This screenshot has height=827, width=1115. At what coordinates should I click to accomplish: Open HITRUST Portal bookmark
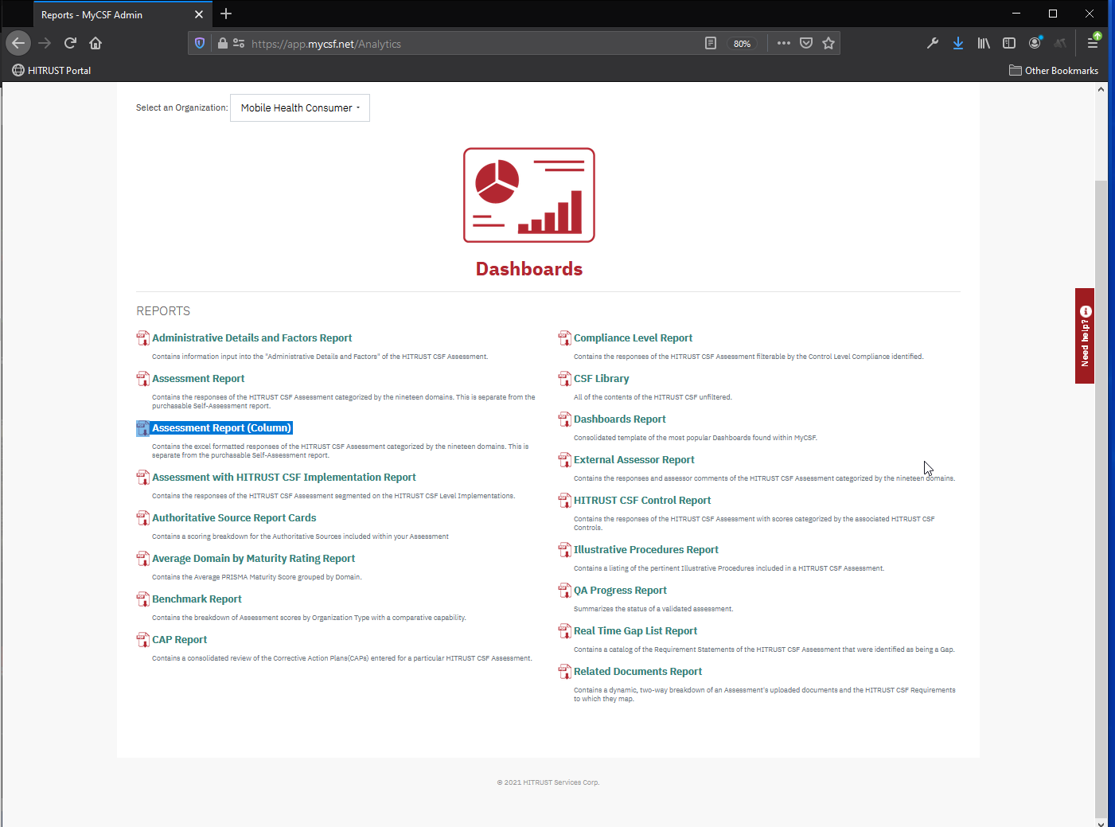pos(52,70)
